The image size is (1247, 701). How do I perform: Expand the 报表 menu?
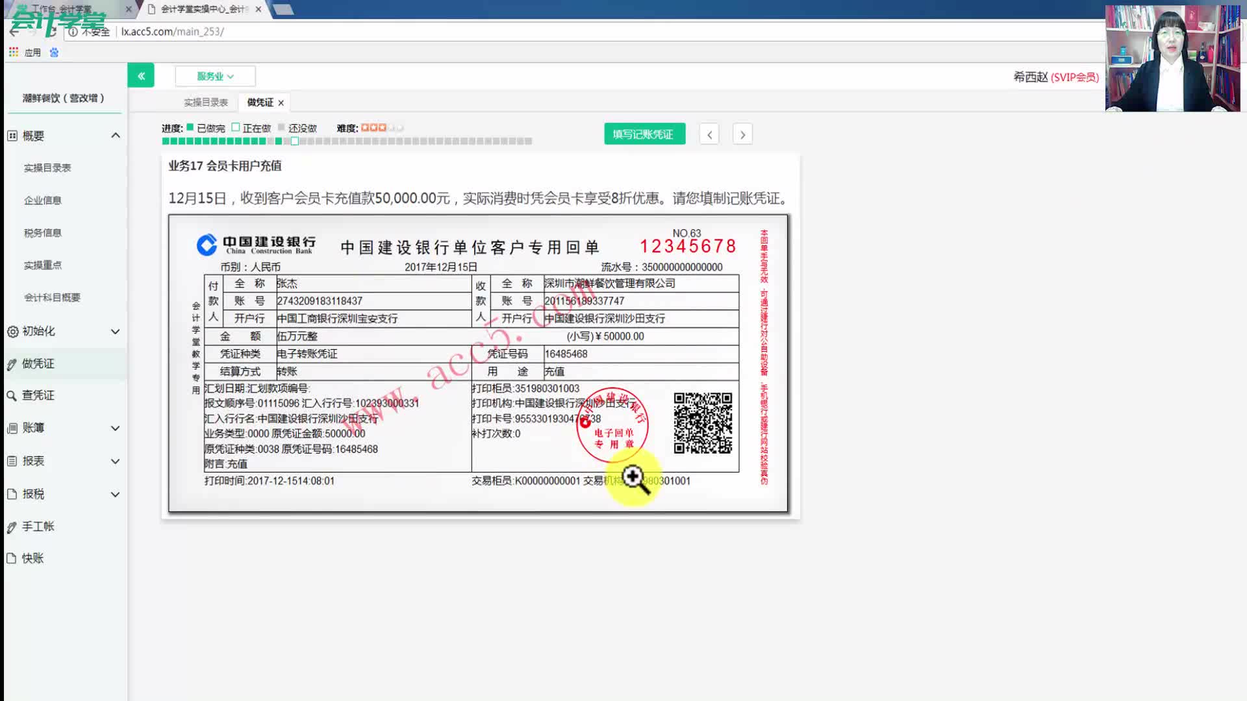tap(116, 461)
